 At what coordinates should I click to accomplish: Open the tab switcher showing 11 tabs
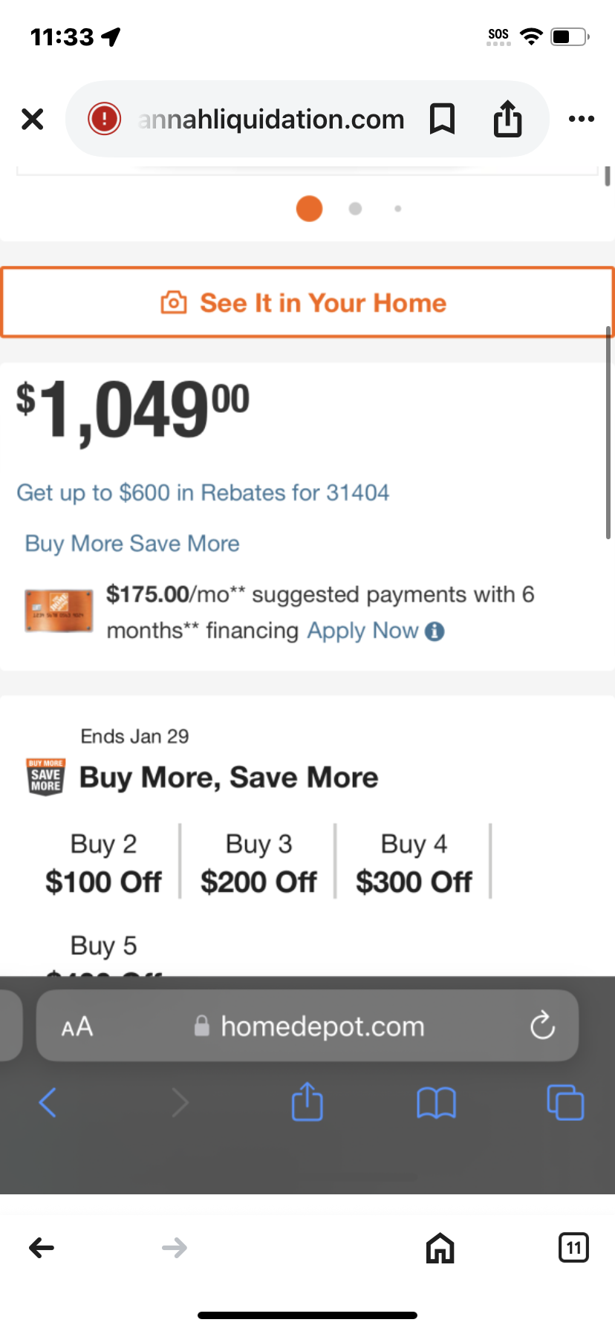point(573,1248)
